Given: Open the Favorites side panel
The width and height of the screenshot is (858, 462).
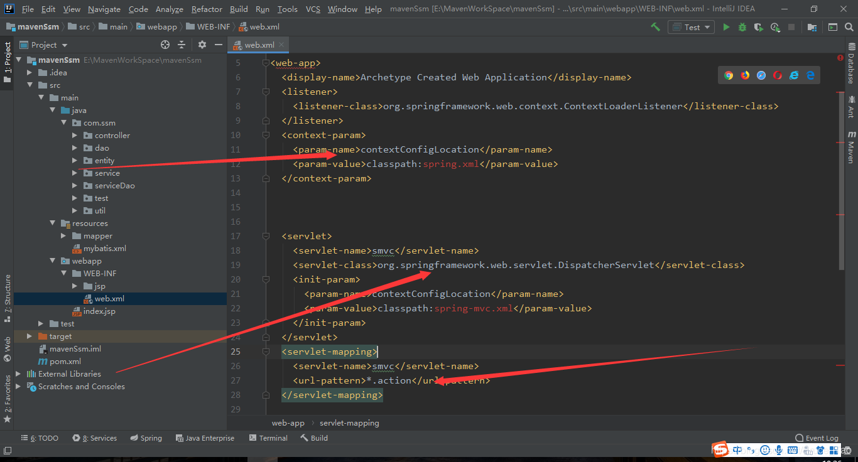Looking at the screenshot, I should [x=8, y=399].
